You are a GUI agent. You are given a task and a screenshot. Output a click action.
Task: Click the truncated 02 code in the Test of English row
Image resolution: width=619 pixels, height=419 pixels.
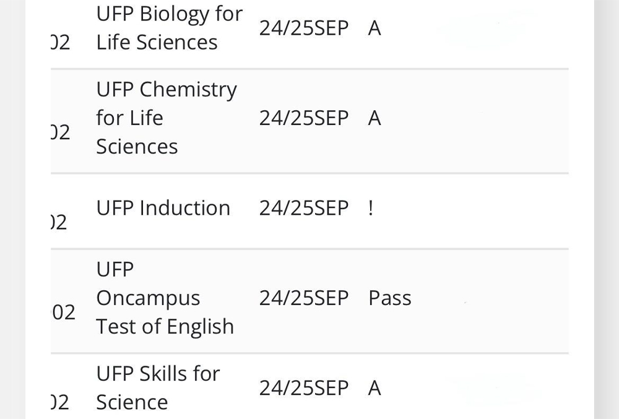pos(63,312)
